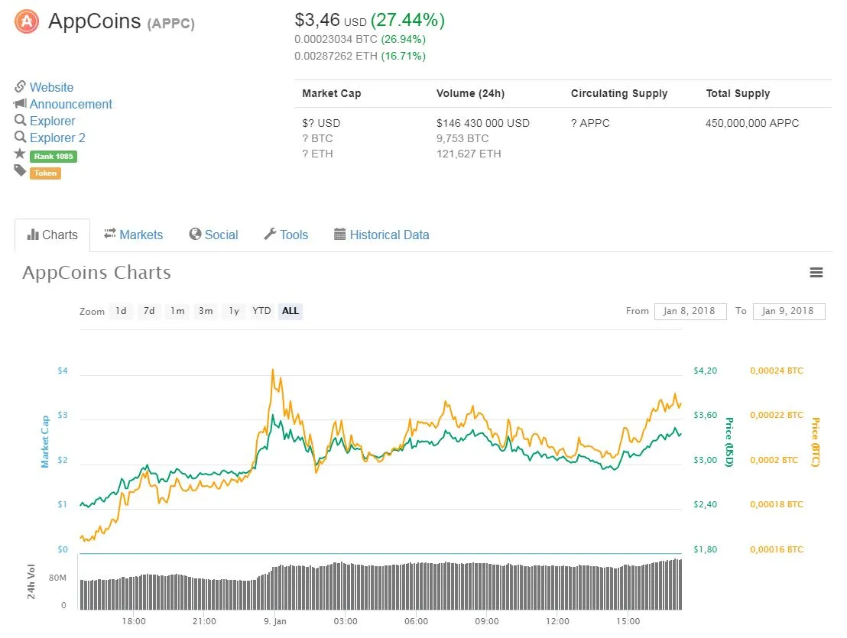Click the Price (USD) axis label
Image resolution: width=847 pixels, height=638 pixels.
click(x=729, y=442)
